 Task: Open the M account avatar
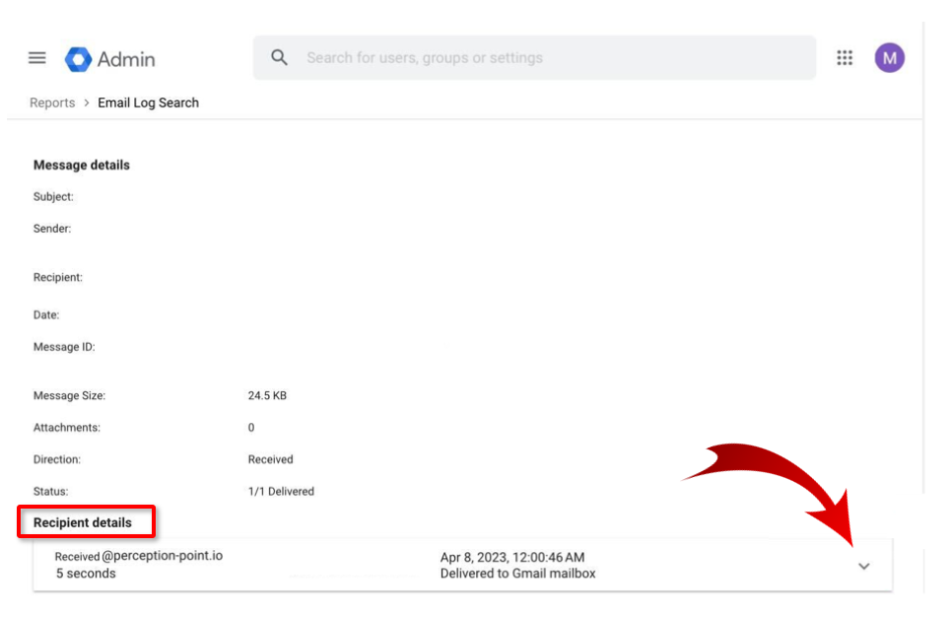[889, 58]
